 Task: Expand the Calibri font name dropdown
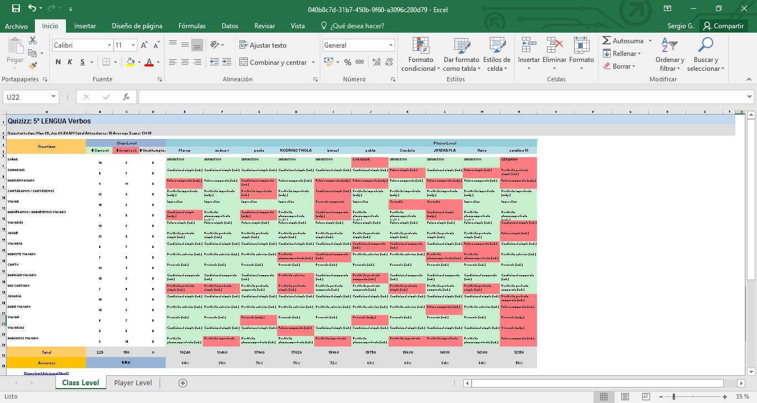point(109,45)
